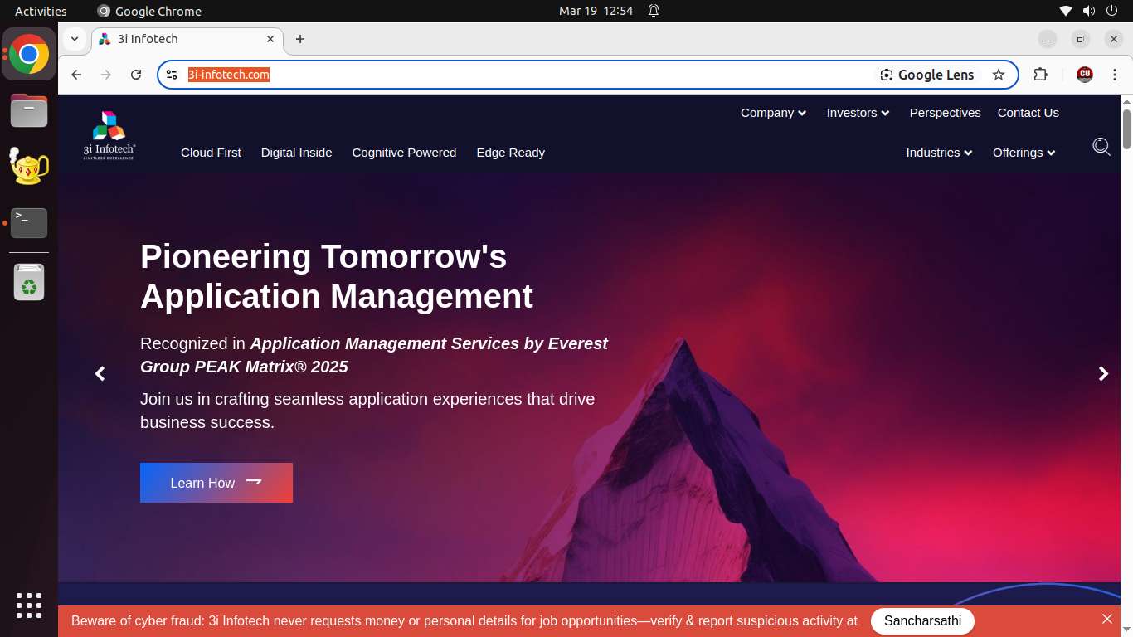This screenshot has height=637, width=1133.
Task: Click the Learn How button
Action: [x=216, y=483]
